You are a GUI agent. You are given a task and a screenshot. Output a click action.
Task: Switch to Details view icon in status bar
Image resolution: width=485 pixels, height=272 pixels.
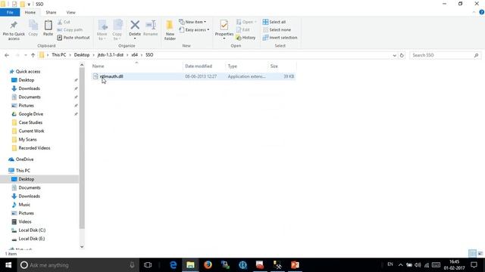click(472, 254)
